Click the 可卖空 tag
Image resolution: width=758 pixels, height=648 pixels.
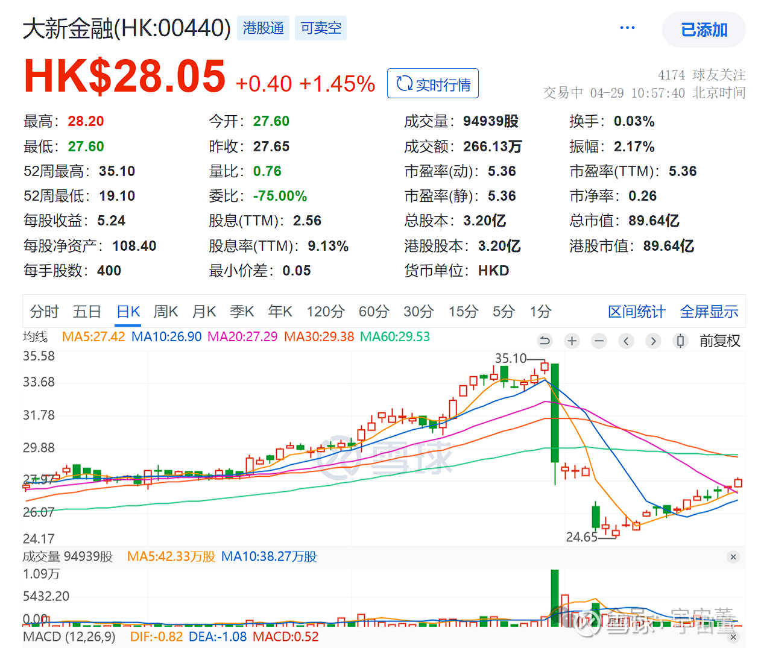point(321,28)
